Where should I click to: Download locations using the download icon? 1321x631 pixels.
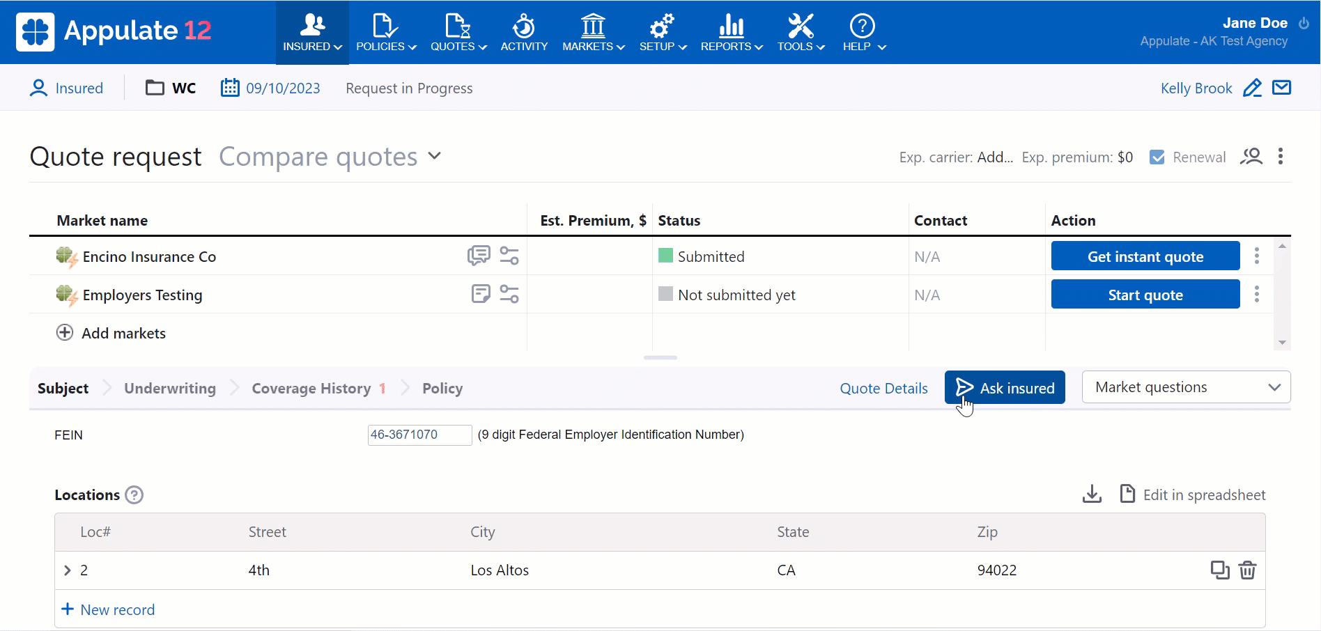[x=1092, y=494]
